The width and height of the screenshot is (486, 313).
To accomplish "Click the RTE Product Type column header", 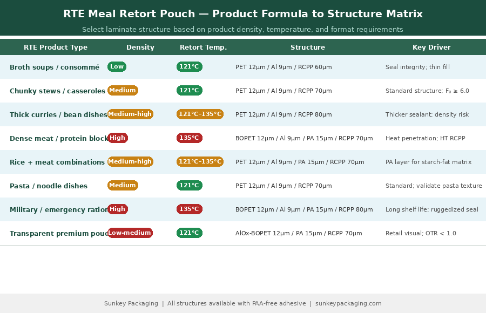I will click(56, 47).
